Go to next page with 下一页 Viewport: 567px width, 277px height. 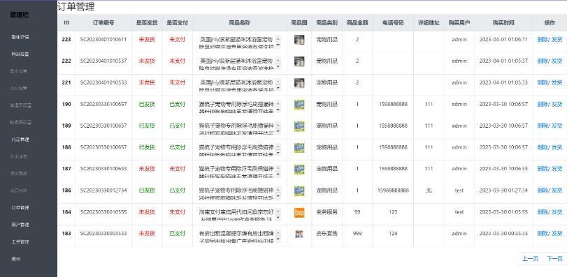(x=554, y=259)
